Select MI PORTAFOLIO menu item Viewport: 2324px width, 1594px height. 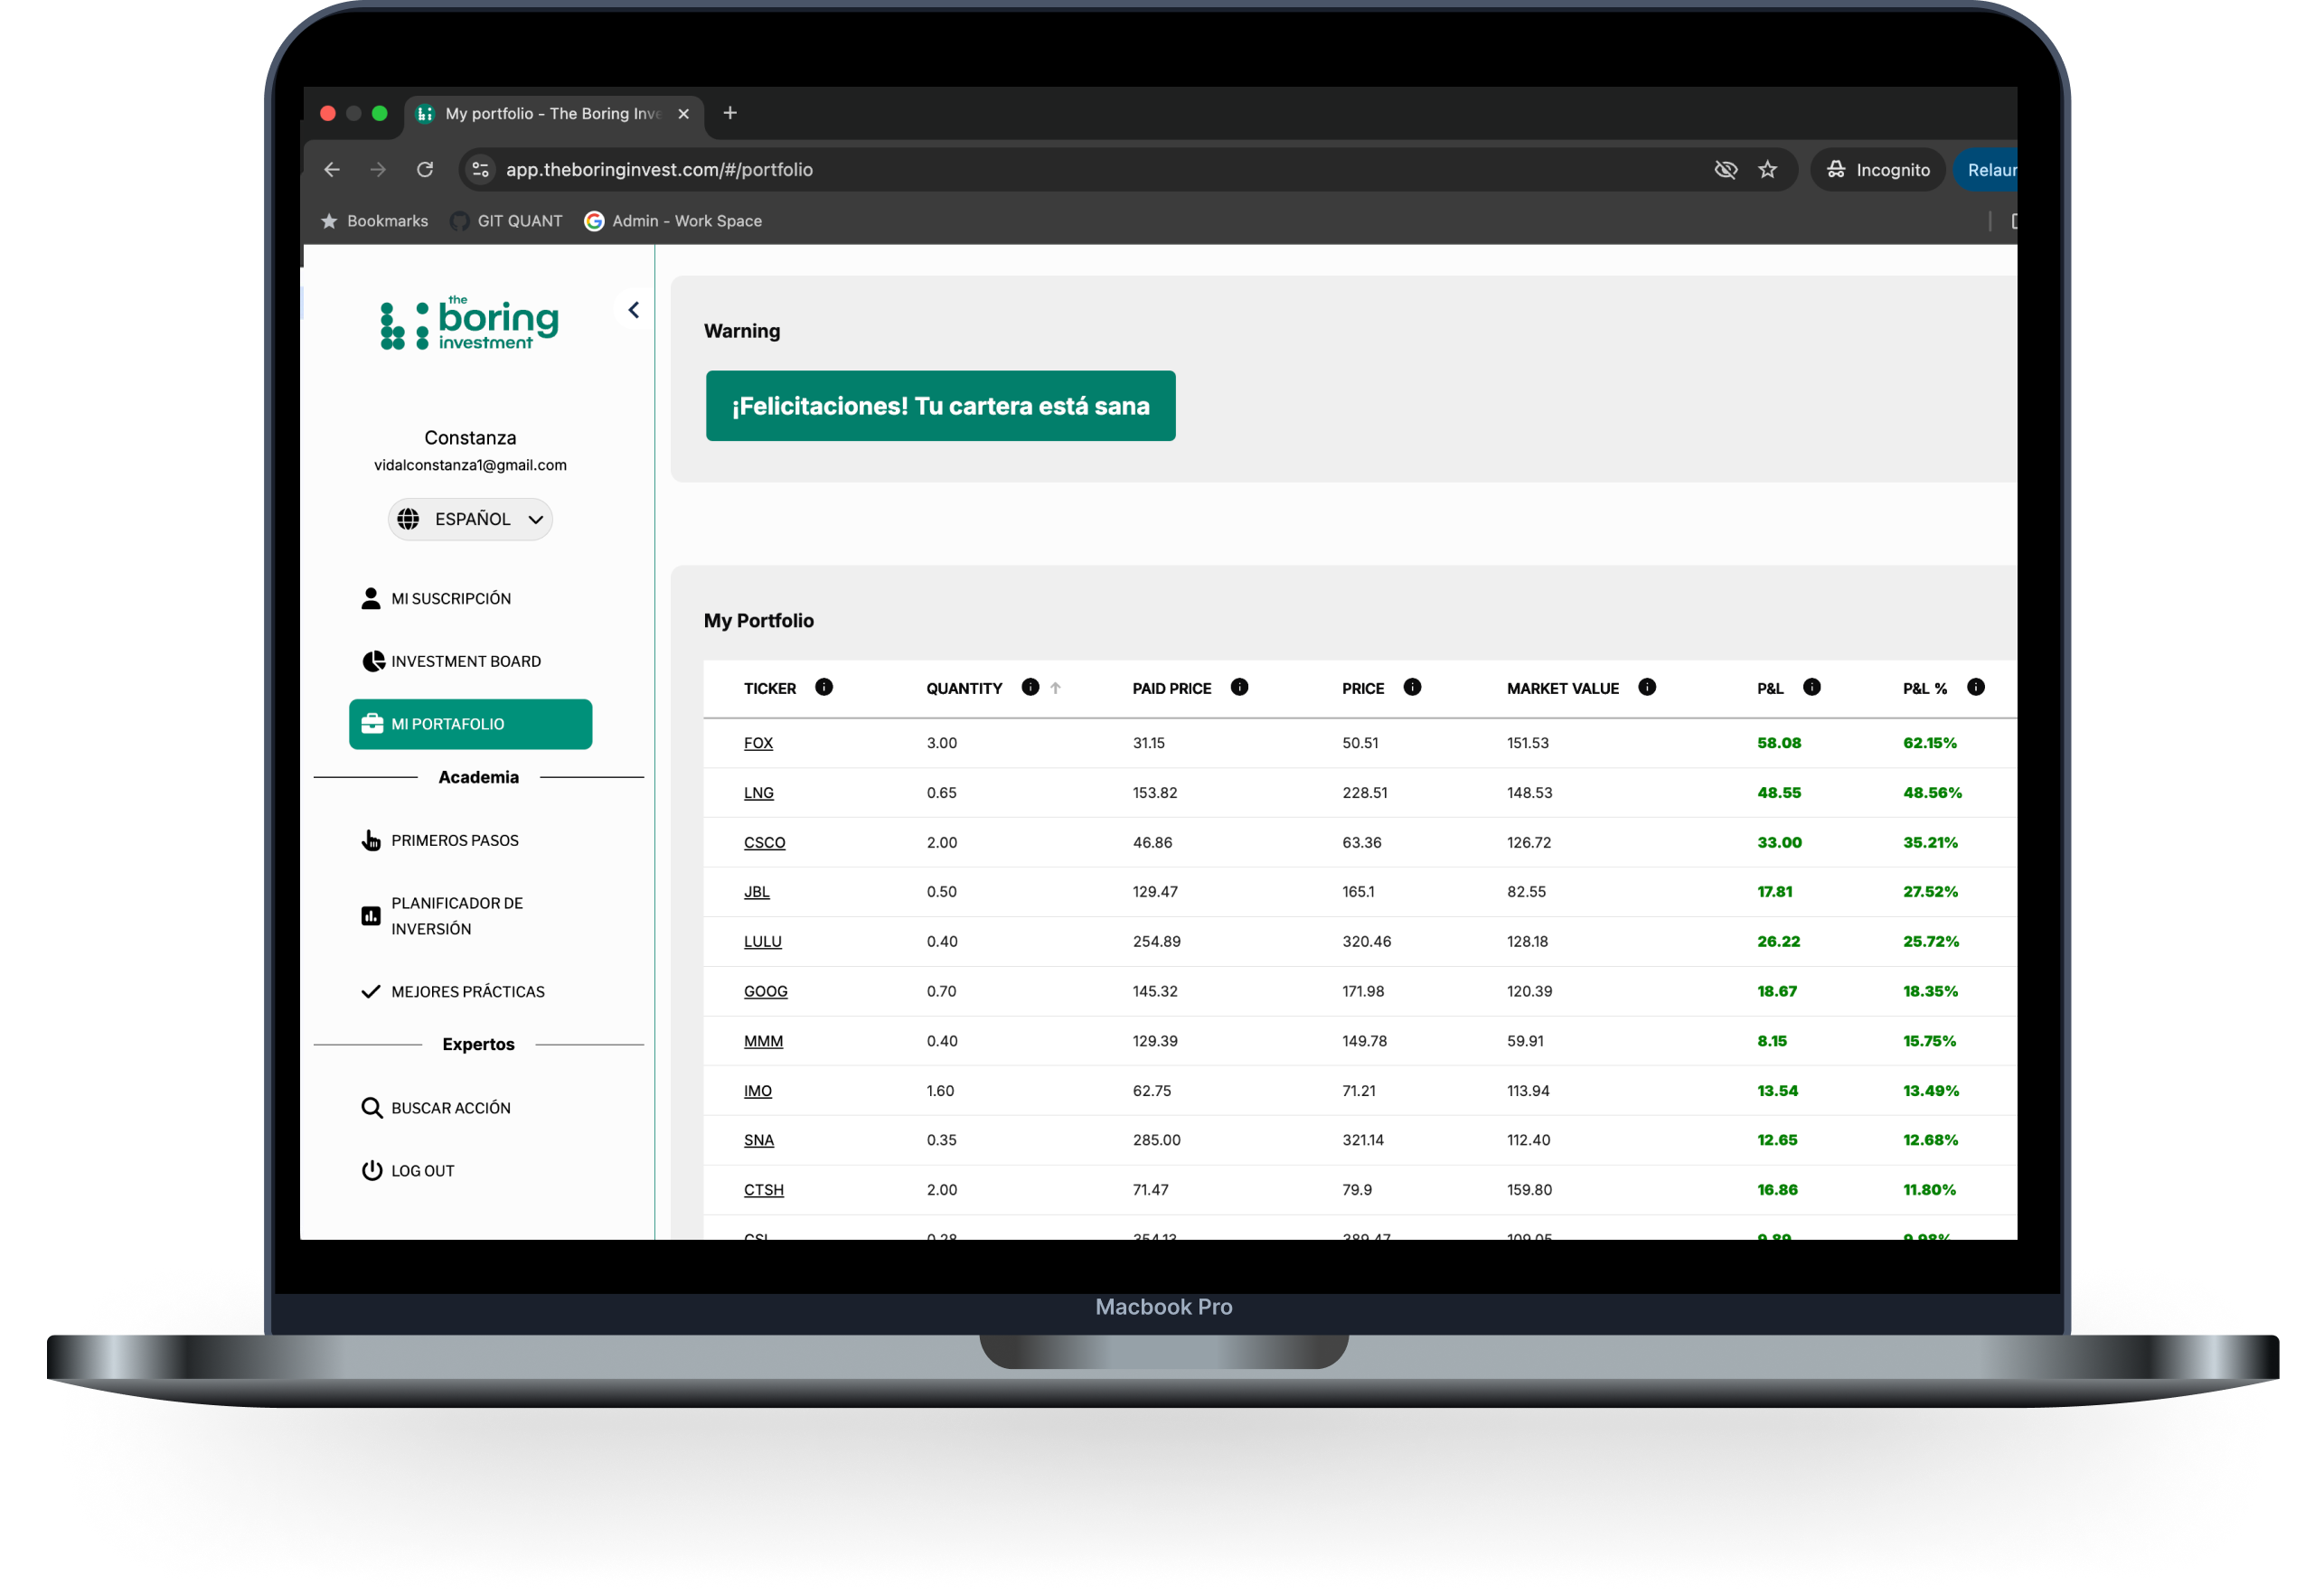470,725
